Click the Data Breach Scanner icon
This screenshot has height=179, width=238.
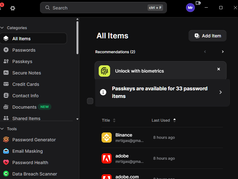tap(6, 174)
